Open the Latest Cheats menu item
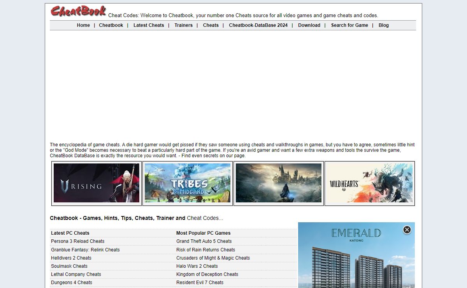Screen dimensions: 467x288 coord(149,25)
